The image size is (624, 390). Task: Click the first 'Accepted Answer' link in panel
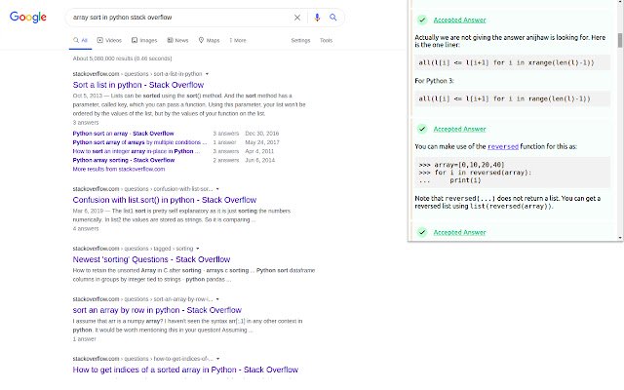(x=459, y=19)
